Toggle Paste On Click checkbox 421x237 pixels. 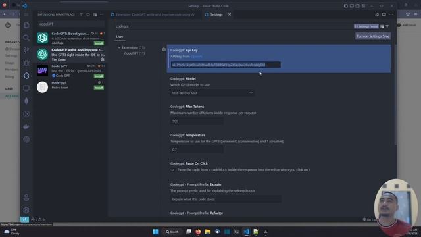[172, 170]
